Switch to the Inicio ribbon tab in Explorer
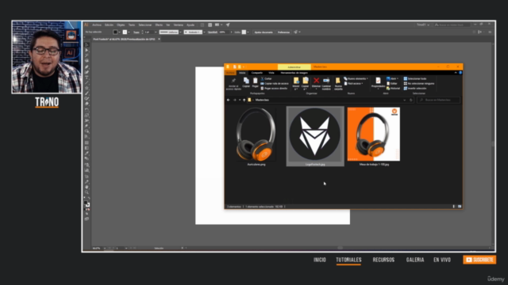The height and width of the screenshot is (285, 508). 242,73
